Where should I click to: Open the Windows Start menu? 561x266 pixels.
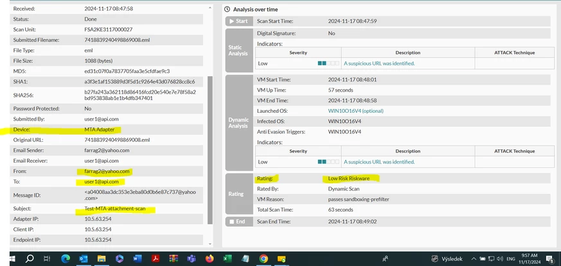click(x=12, y=259)
